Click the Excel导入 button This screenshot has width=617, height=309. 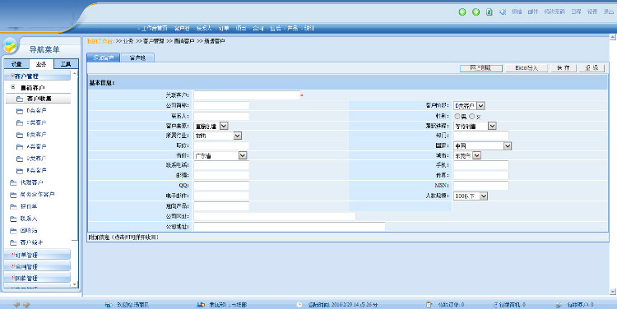coord(527,68)
